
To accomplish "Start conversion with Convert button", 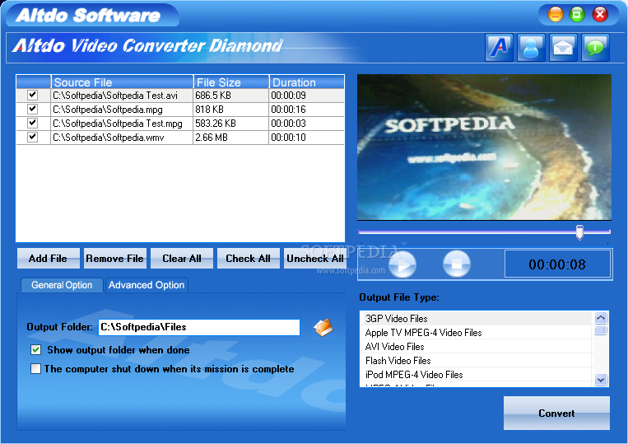I will point(556,414).
